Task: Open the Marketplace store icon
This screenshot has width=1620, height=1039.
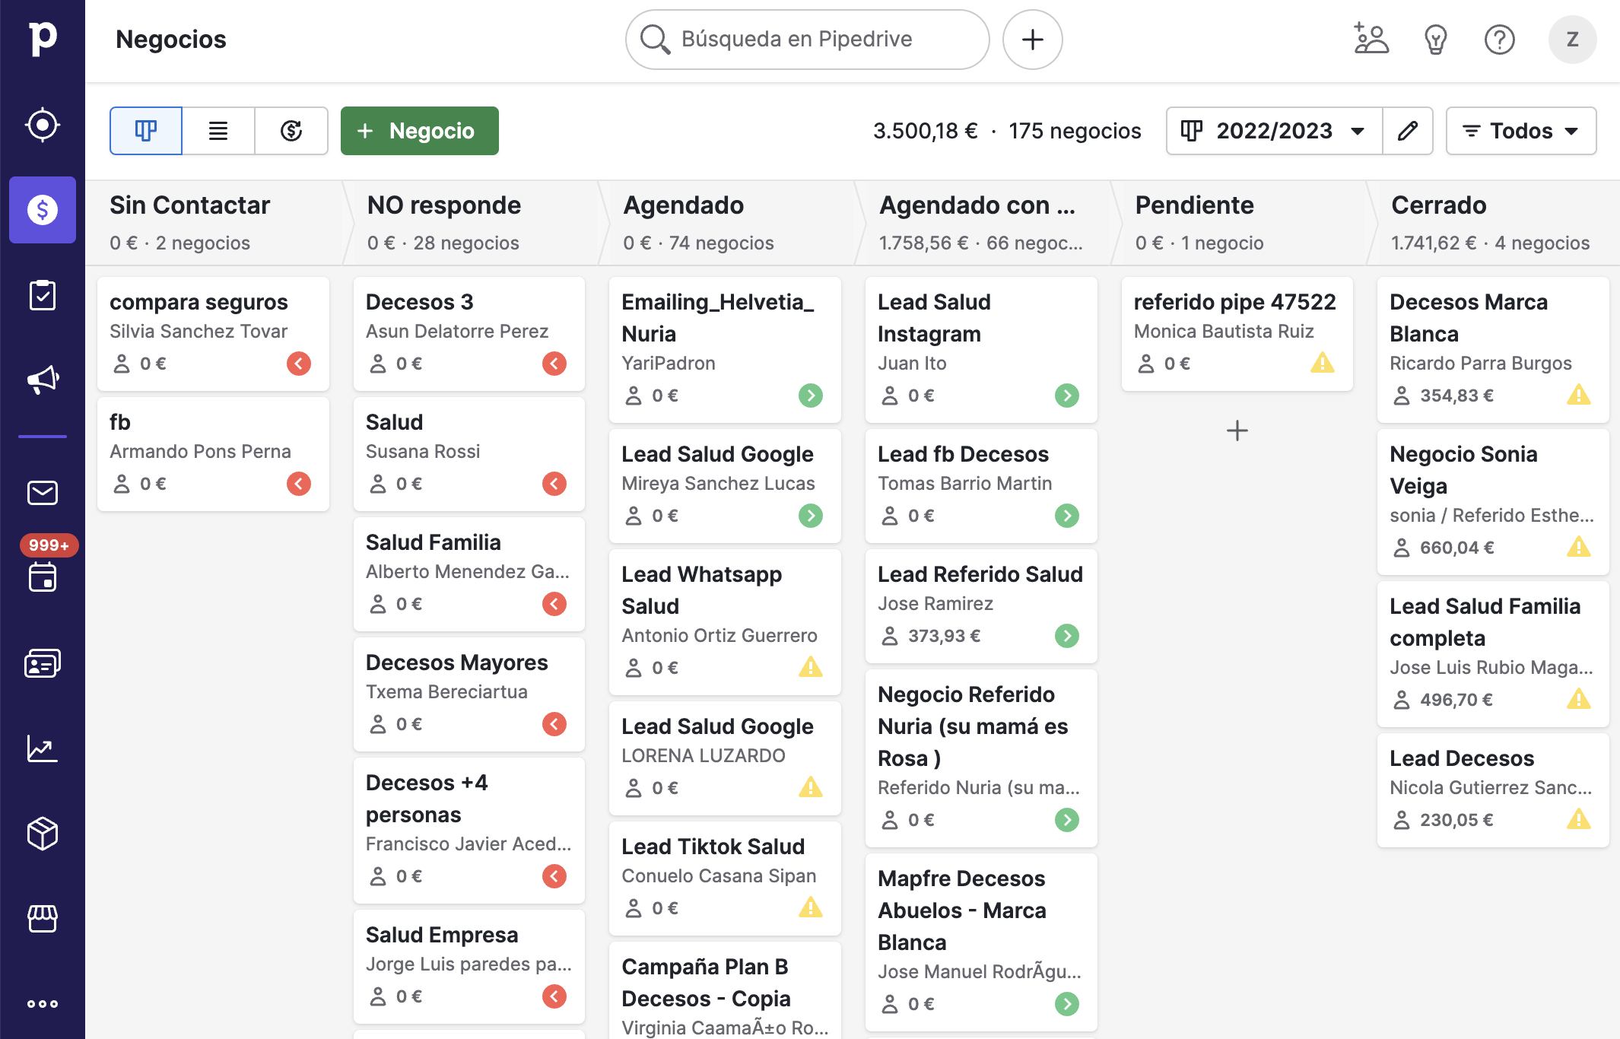Action: tap(43, 919)
